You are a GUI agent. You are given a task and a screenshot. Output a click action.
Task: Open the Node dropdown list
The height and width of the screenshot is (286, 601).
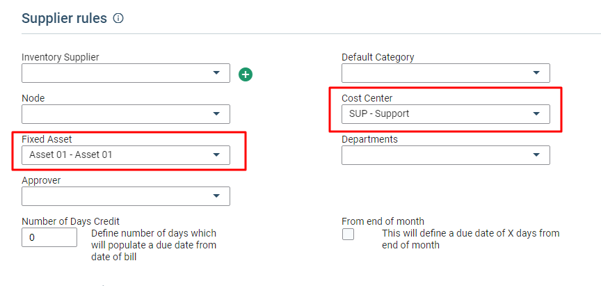pos(126,114)
